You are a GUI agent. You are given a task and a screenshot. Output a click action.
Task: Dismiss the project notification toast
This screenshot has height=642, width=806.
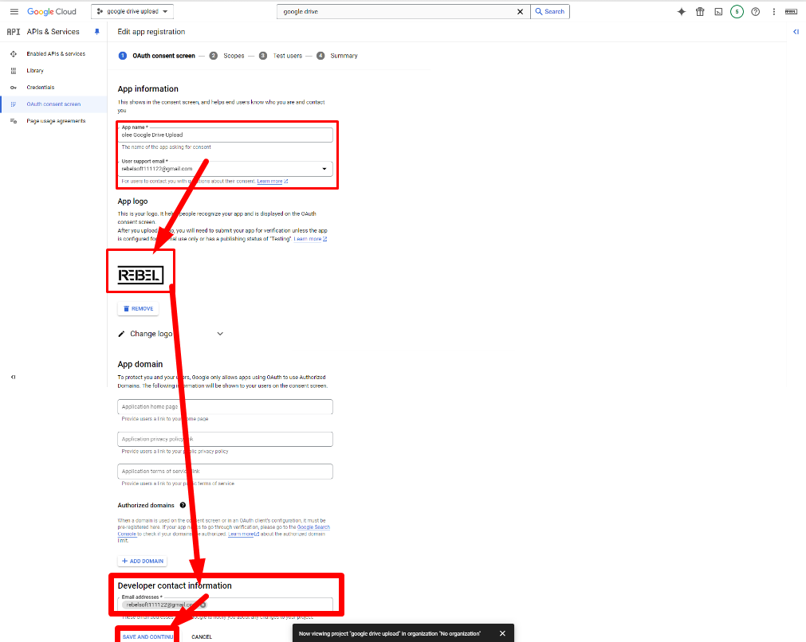point(503,633)
